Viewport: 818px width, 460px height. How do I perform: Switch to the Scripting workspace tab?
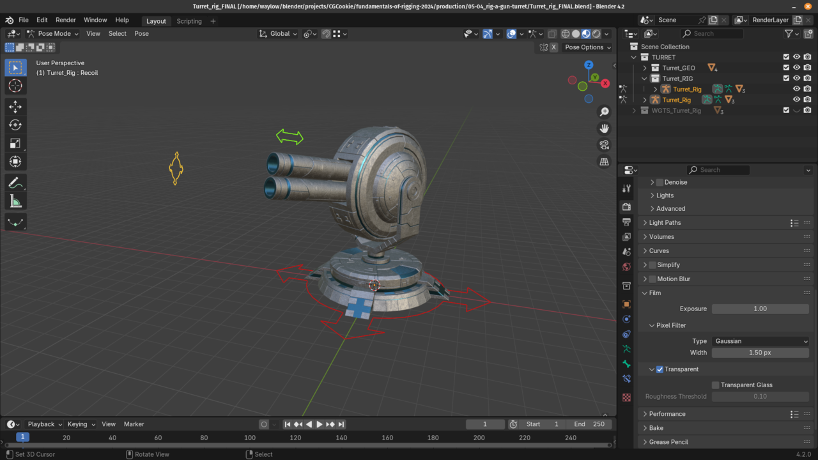(189, 21)
